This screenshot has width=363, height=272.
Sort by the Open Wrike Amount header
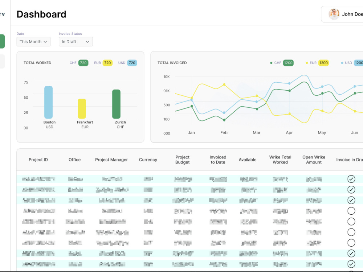[x=314, y=160]
